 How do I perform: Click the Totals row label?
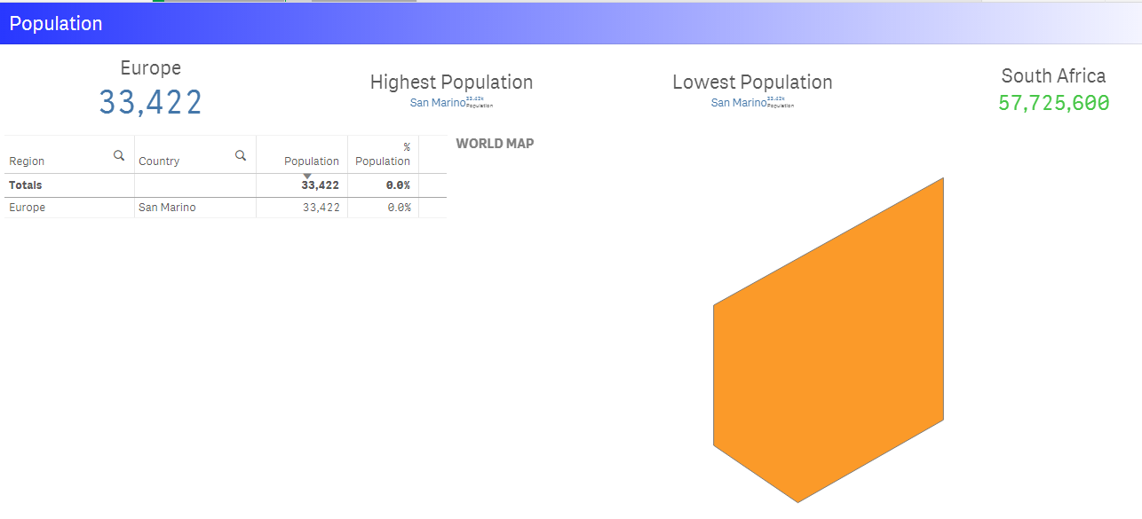[26, 185]
